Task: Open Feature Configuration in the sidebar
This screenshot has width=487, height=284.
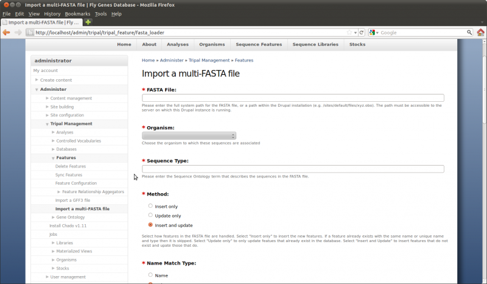Action: pos(76,183)
